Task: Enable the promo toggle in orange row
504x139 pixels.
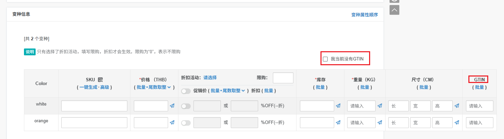Action: pos(186,123)
